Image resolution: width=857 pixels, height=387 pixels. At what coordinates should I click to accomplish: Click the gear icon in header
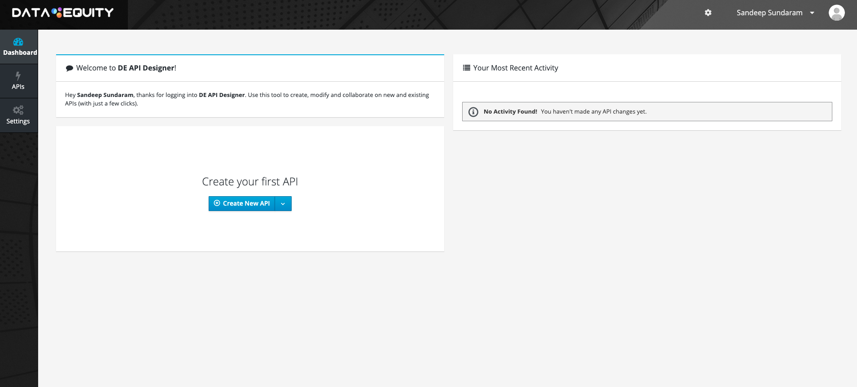[708, 13]
